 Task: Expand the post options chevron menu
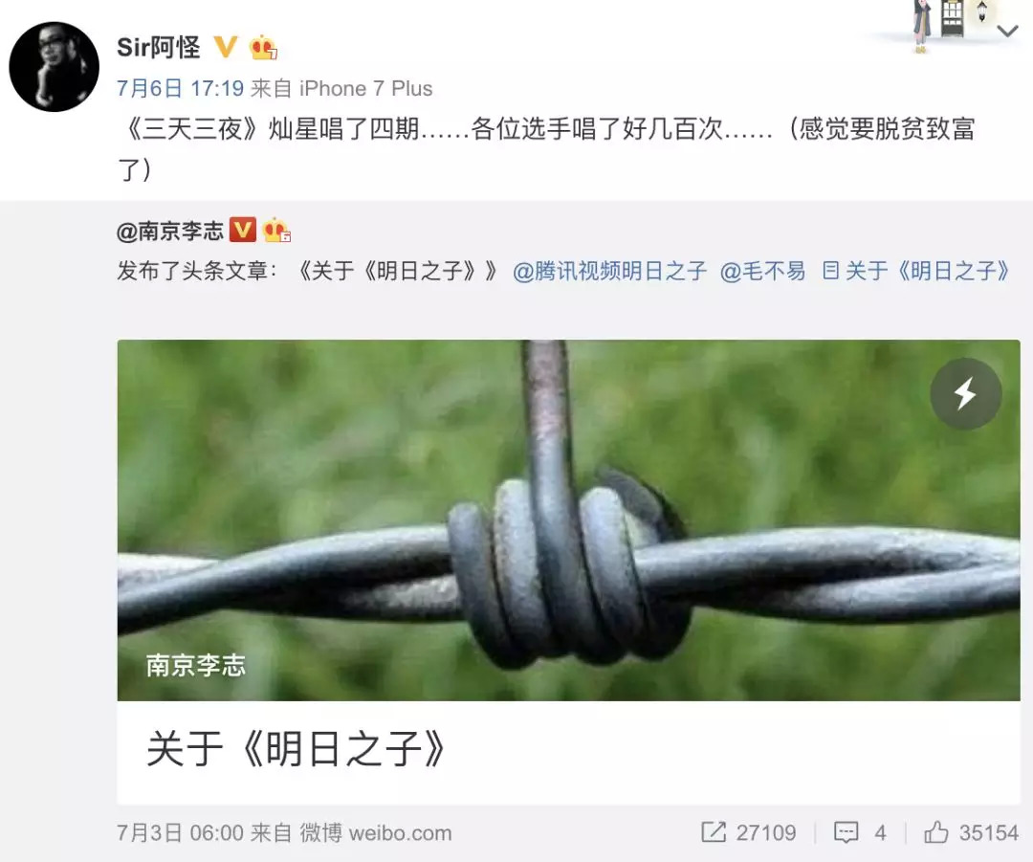click(1007, 31)
